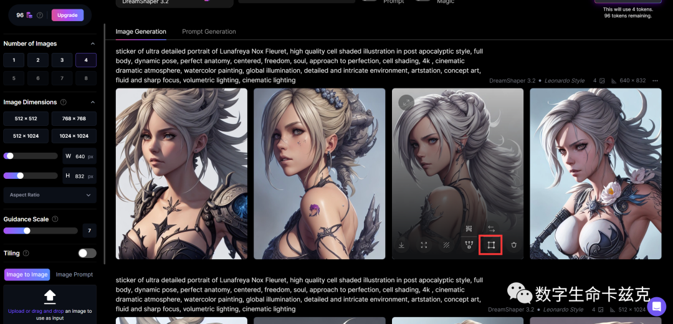Collapse the Image Dimensions section
This screenshot has width=673, height=324.
pos(93,102)
